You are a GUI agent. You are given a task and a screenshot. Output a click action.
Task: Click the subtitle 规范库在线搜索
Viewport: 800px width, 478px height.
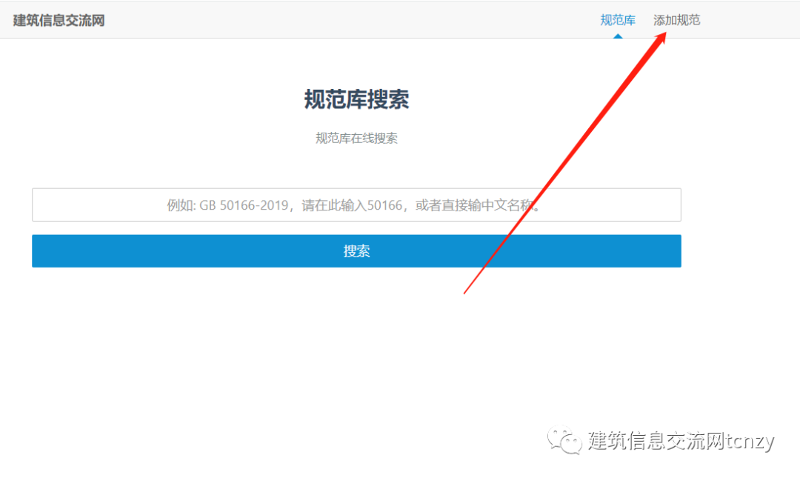(356, 137)
